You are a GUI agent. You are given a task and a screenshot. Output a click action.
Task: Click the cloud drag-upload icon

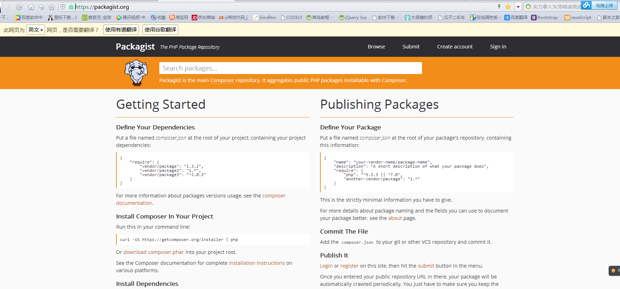[586, 5]
